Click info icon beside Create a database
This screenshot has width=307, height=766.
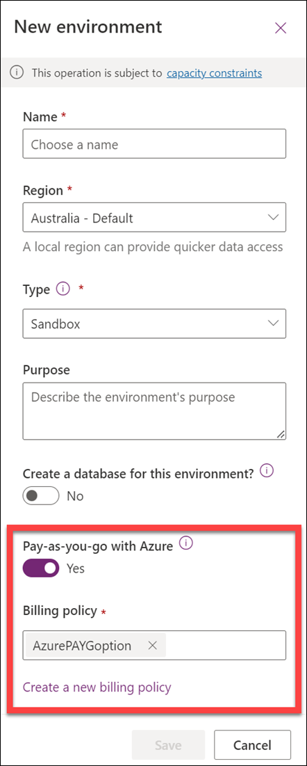(267, 471)
